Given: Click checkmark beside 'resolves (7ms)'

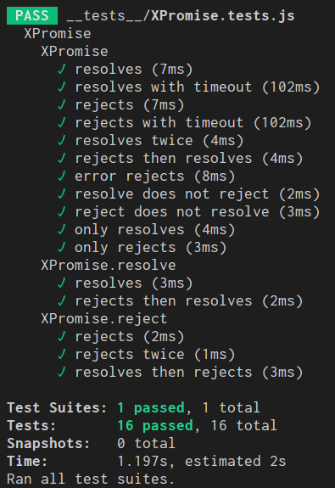Looking at the screenshot, I should [62, 69].
